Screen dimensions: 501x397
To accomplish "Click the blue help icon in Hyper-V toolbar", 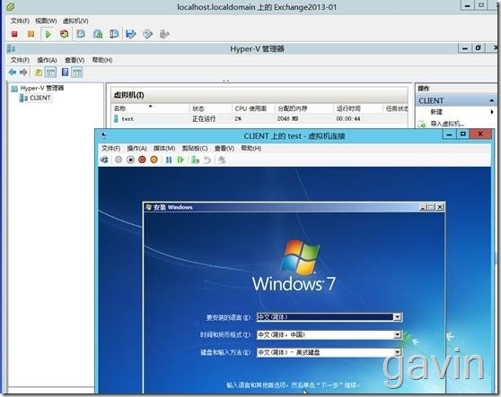I will (x=65, y=73).
